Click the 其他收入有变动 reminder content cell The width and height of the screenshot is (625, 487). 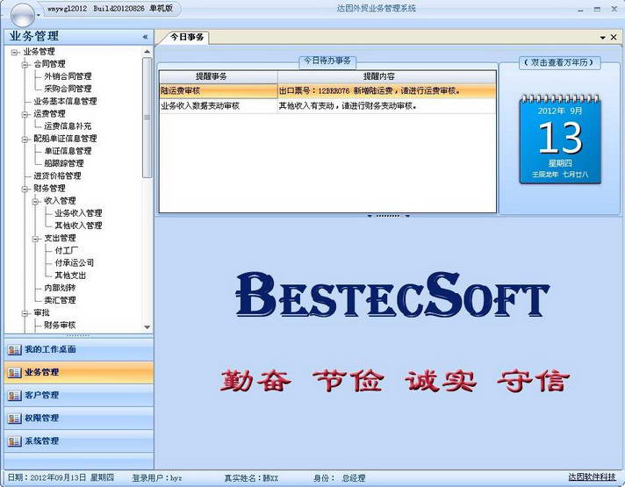(x=386, y=106)
